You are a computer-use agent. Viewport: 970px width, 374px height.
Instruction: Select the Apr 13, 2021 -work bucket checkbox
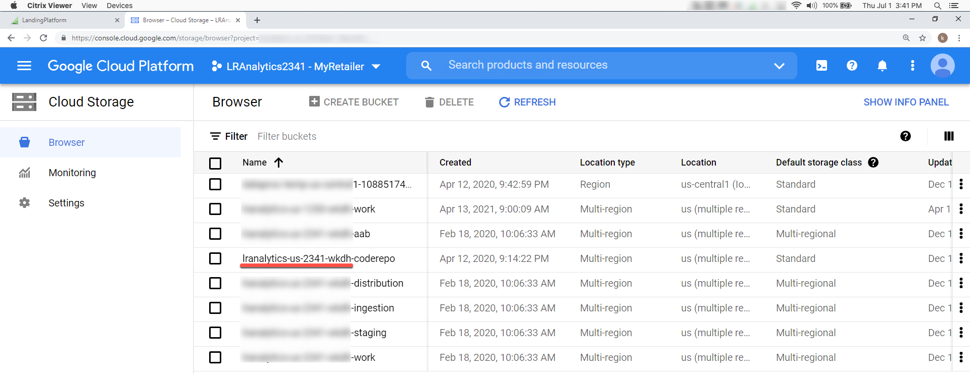tap(215, 209)
